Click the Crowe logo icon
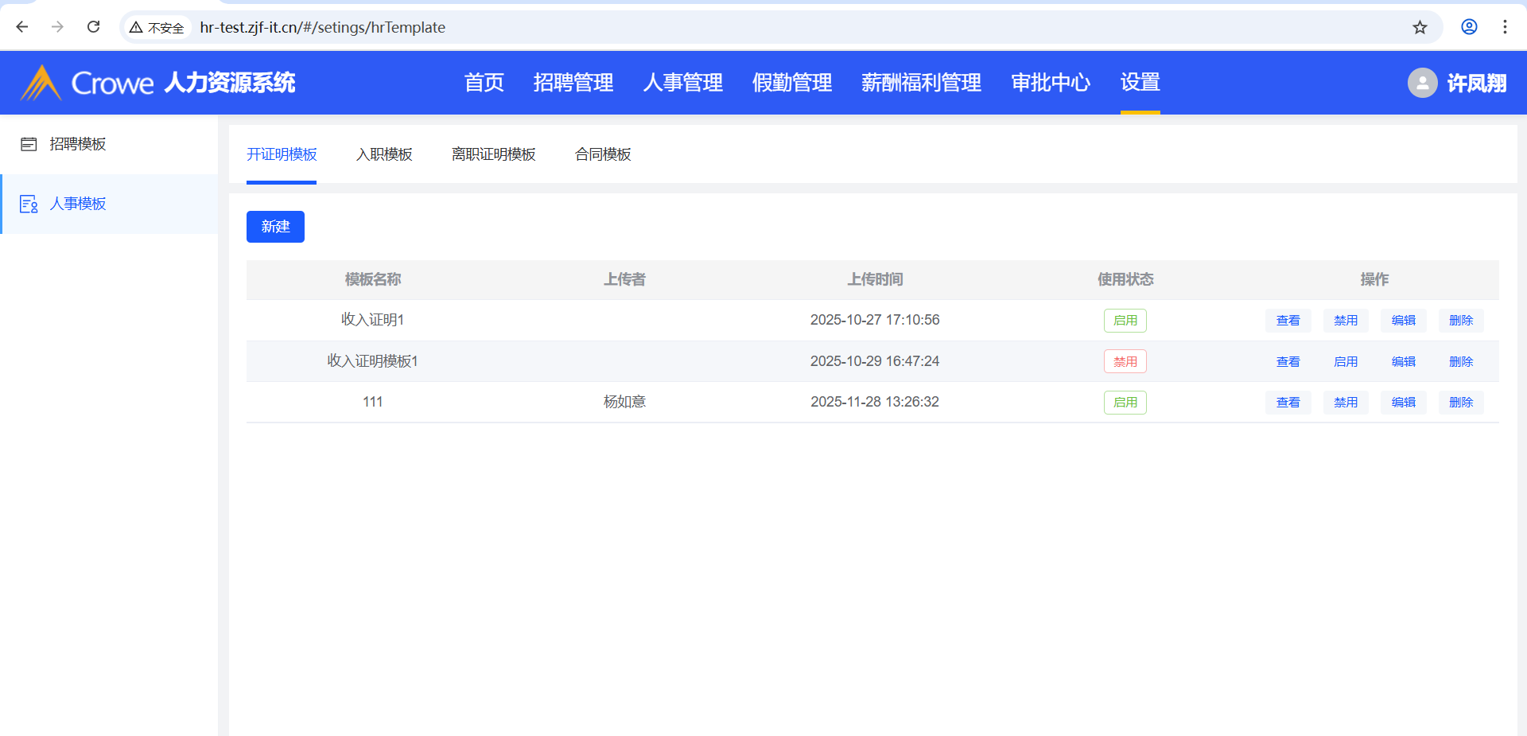This screenshot has height=736, width=1527. coord(41,83)
